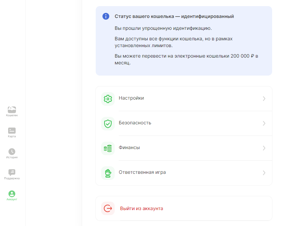Open the Безопасность menu item
The image size is (284, 226).
coord(184,123)
